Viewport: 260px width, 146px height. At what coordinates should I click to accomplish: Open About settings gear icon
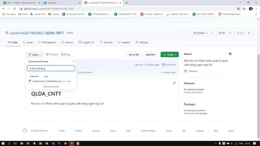pyautogui.click(x=230, y=54)
